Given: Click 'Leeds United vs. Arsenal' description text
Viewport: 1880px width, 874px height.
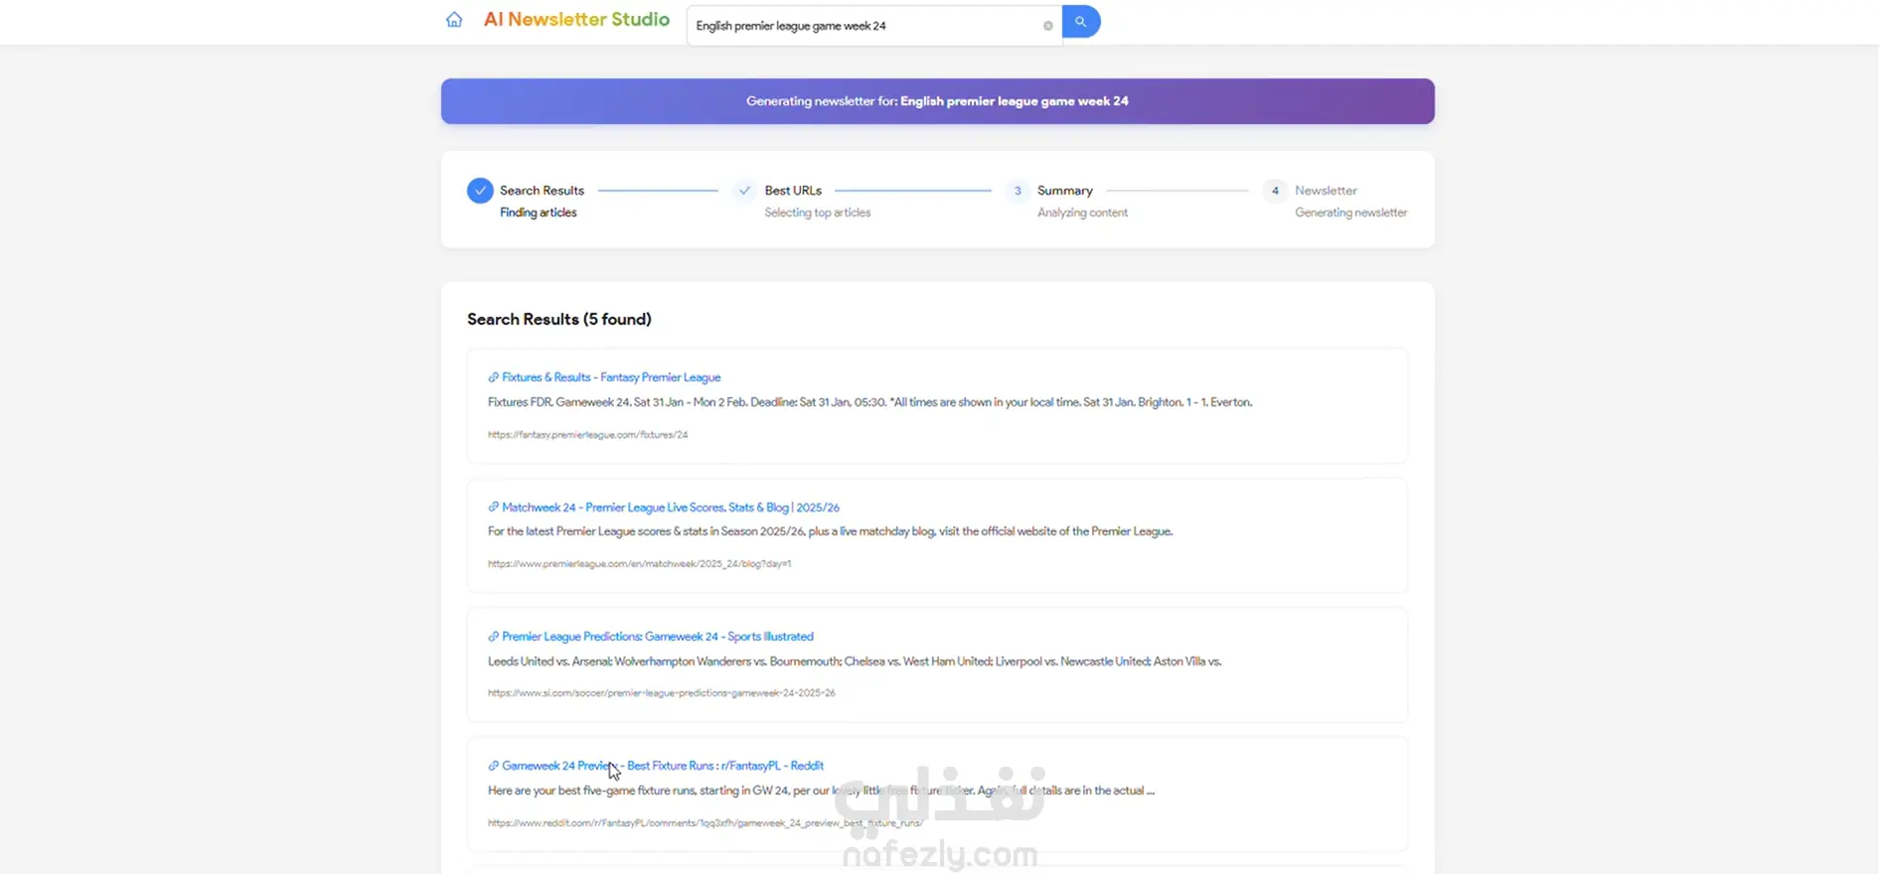Looking at the screenshot, I should coord(855,661).
